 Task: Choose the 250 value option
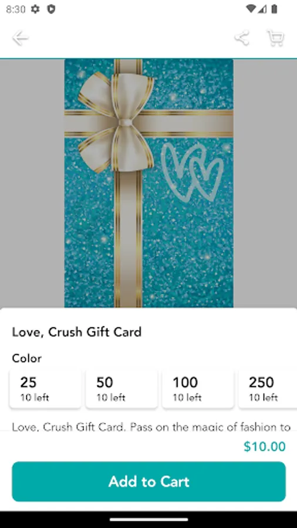click(x=268, y=389)
